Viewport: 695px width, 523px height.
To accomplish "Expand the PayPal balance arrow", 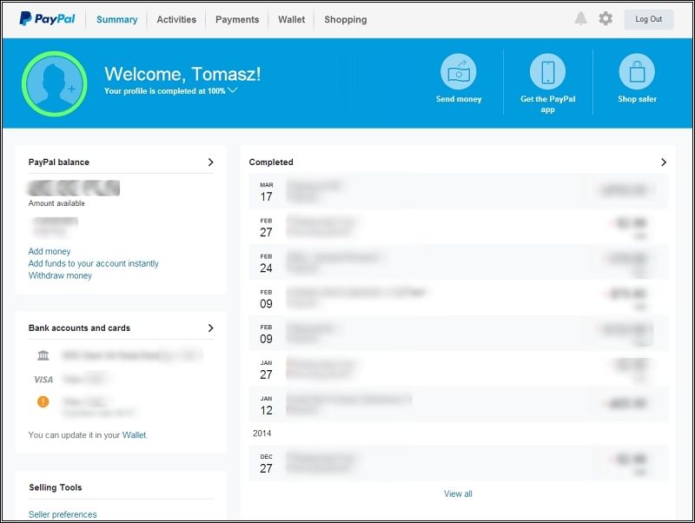I will coord(210,162).
